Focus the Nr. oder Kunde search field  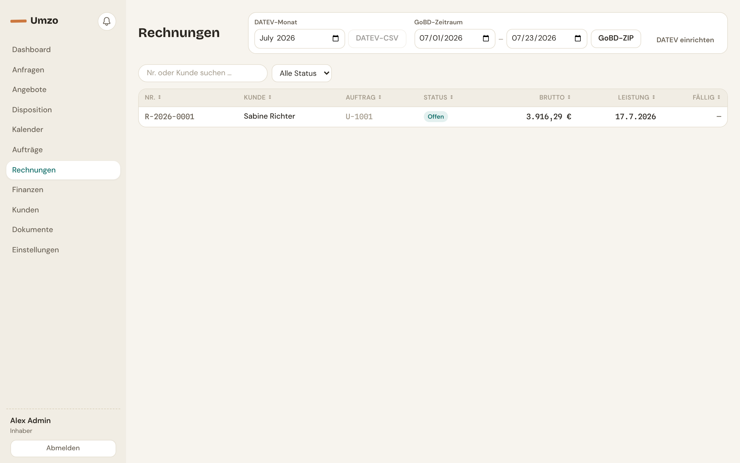tap(203, 73)
